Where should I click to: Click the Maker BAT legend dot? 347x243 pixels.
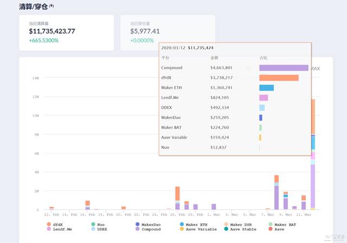pyautogui.click(x=270, y=224)
